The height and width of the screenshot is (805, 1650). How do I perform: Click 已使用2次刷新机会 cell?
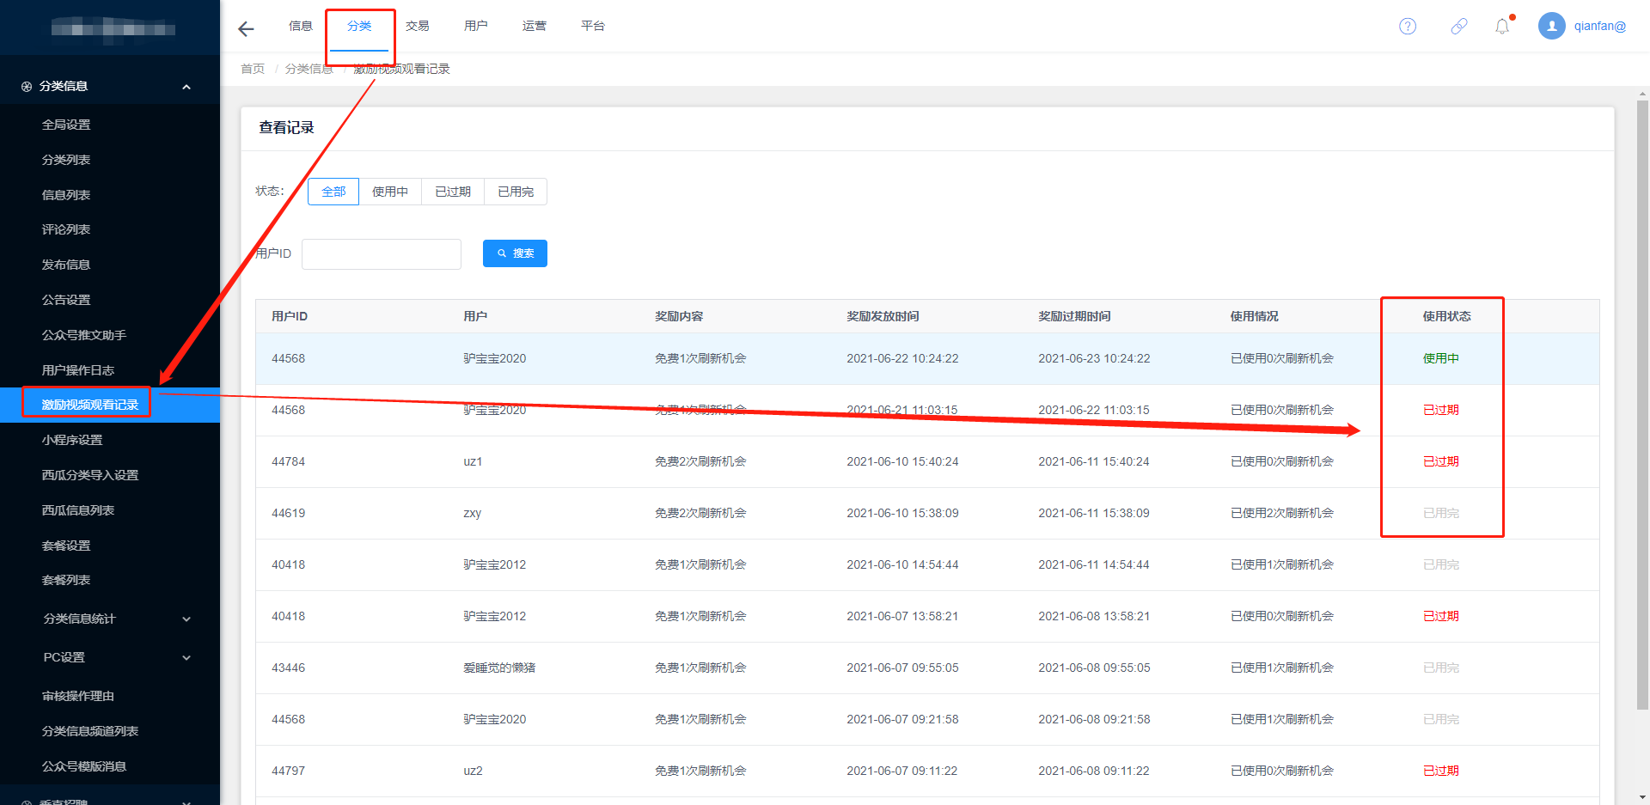click(x=1282, y=513)
